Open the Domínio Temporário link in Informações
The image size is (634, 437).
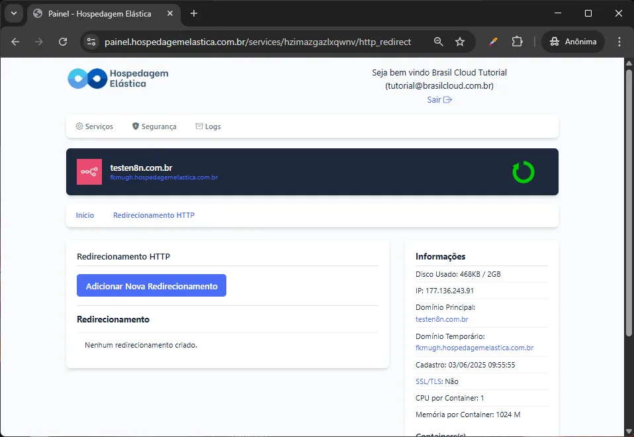pyautogui.click(x=475, y=348)
